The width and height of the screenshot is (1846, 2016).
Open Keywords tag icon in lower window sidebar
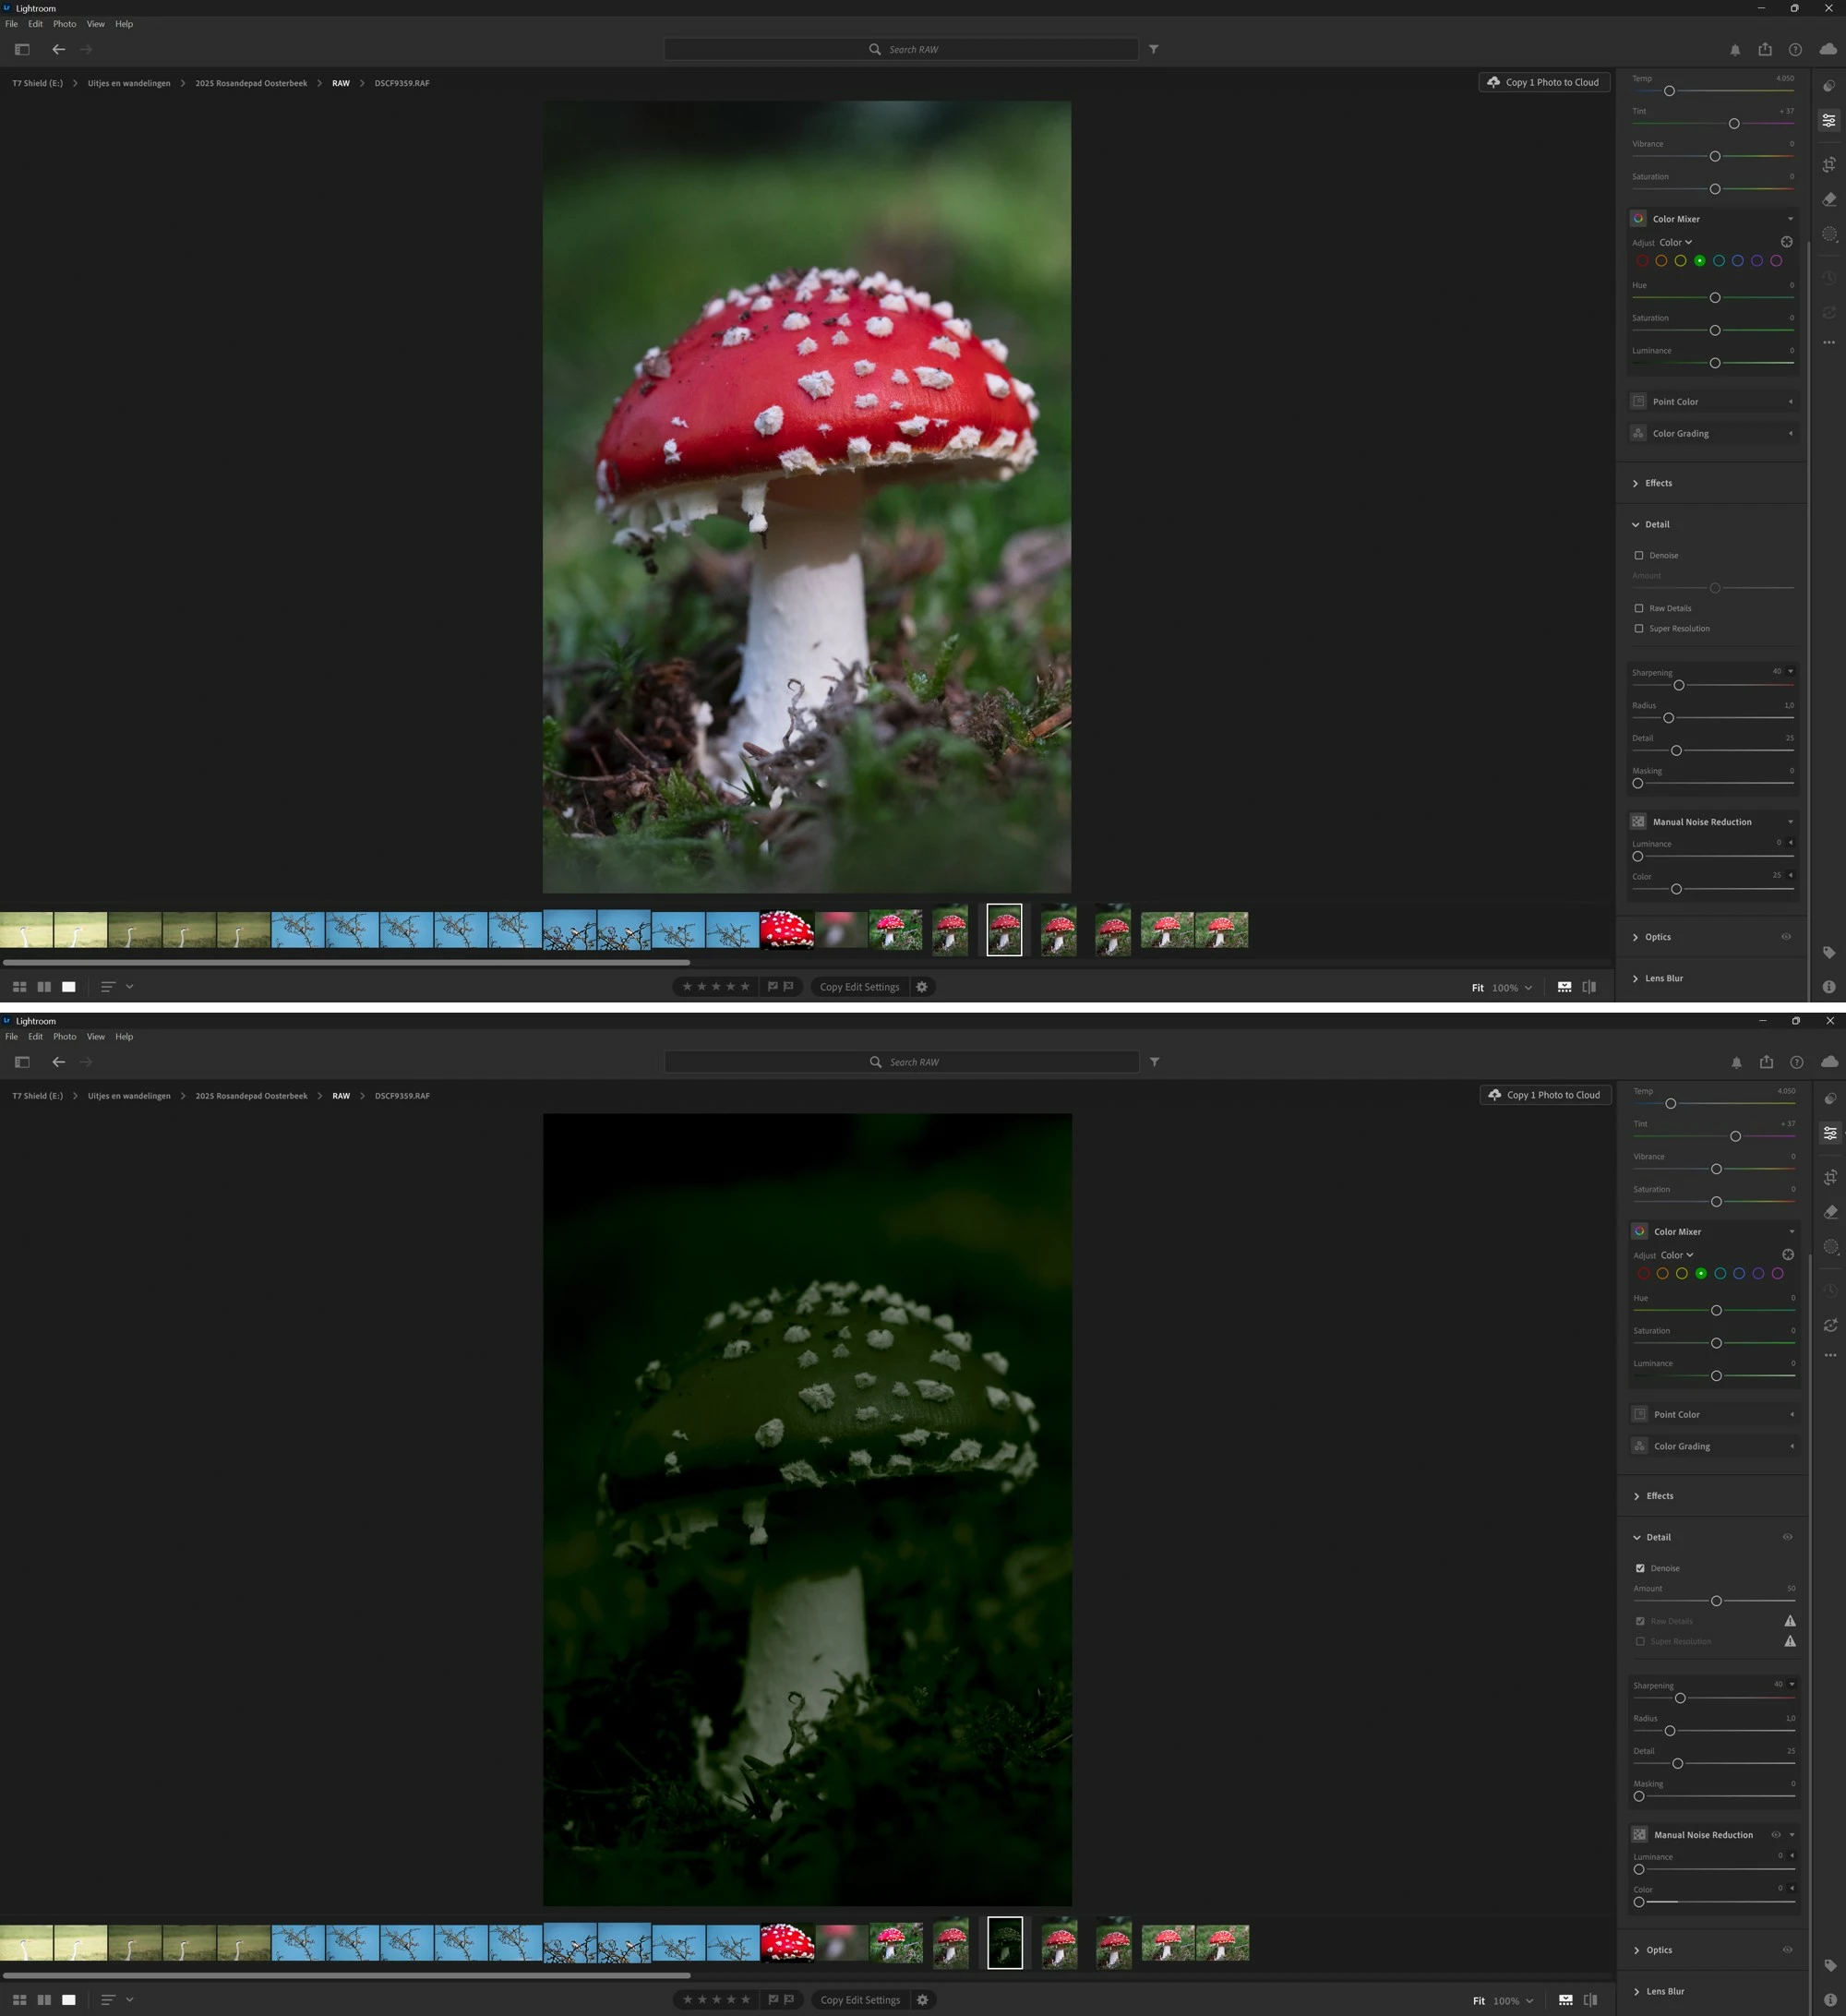(1830, 1964)
